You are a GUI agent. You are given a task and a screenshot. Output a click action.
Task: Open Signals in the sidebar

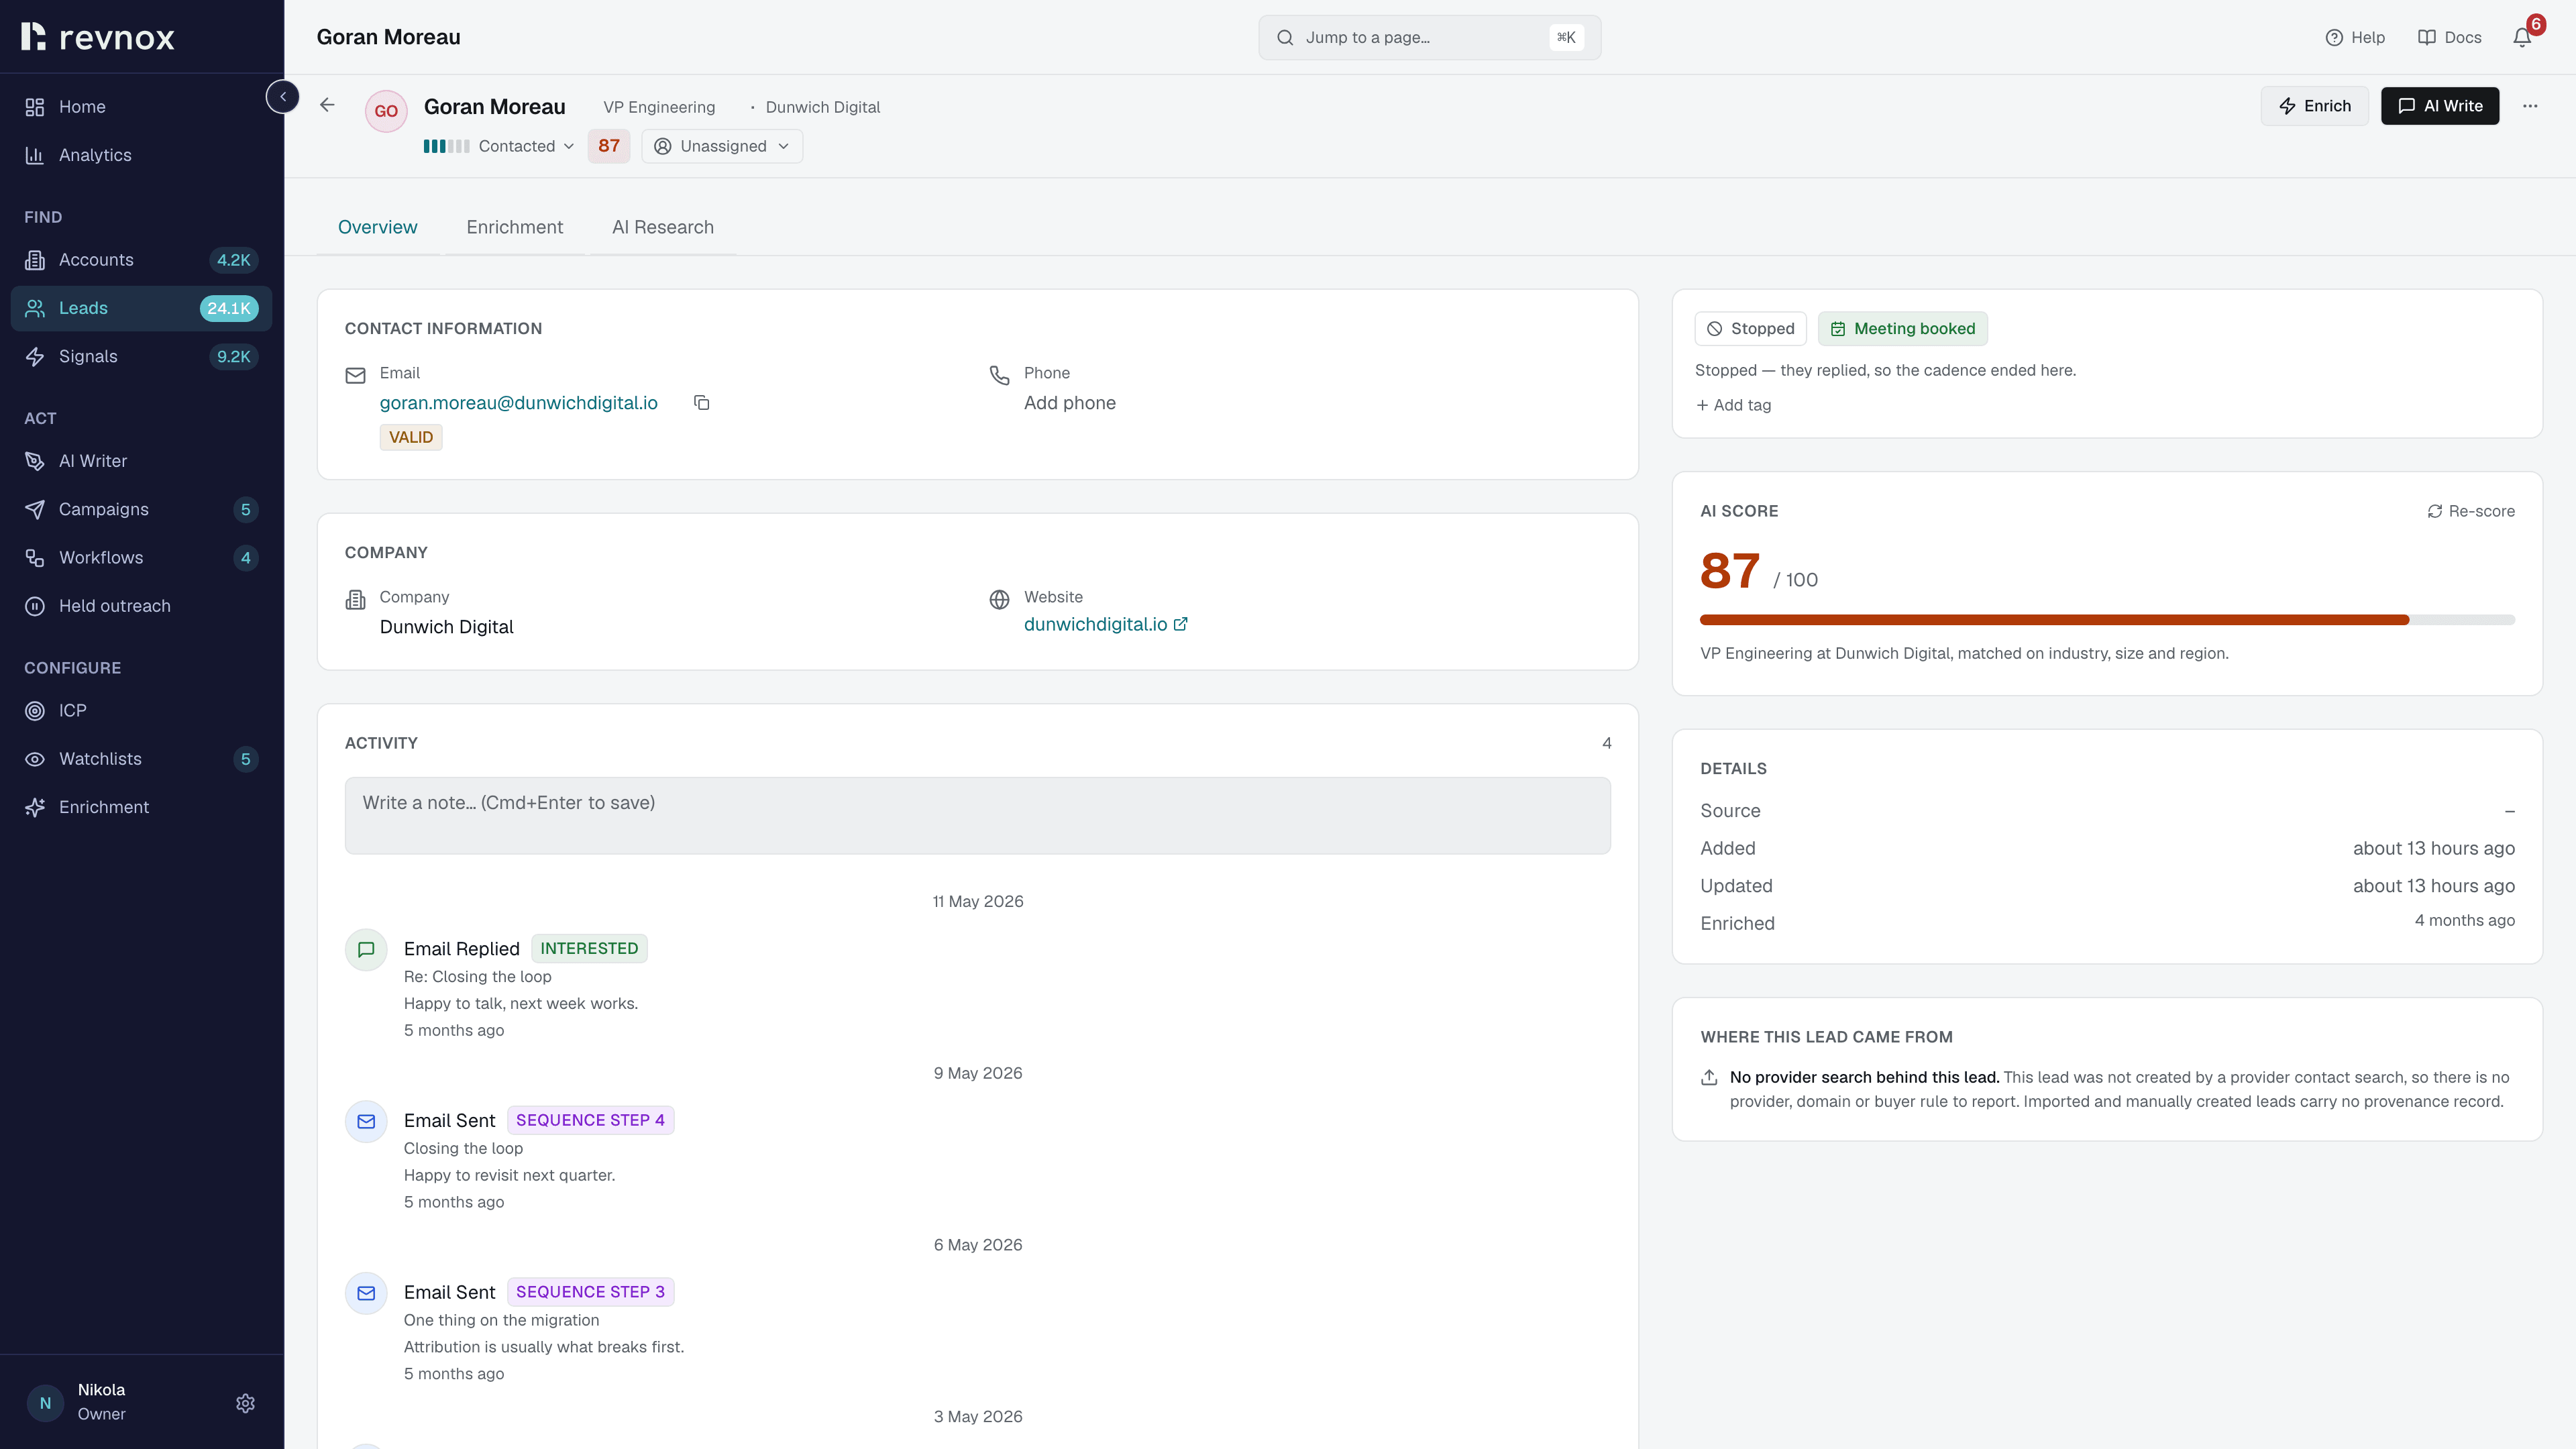141,357
